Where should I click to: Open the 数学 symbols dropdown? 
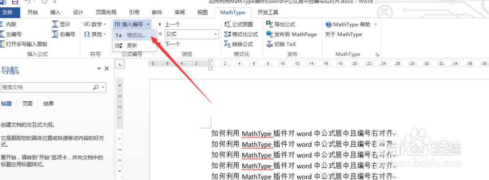tap(95, 24)
